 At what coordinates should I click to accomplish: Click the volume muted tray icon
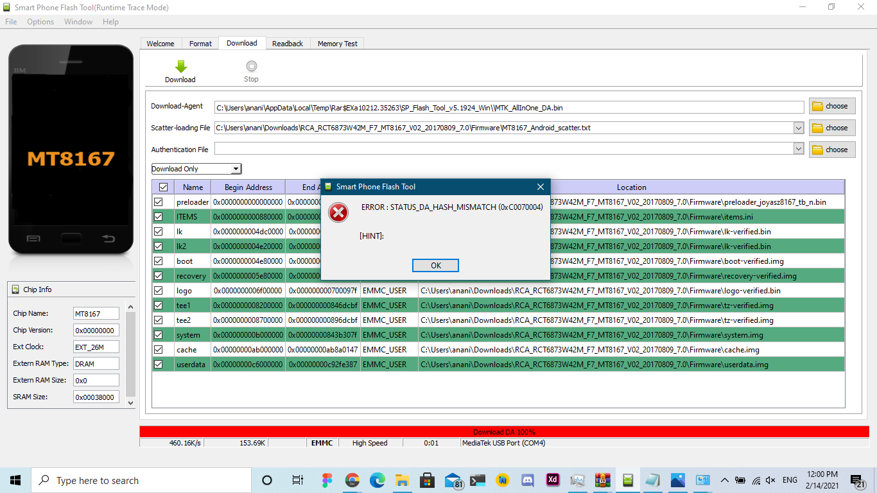pyautogui.click(x=770, y=480)
